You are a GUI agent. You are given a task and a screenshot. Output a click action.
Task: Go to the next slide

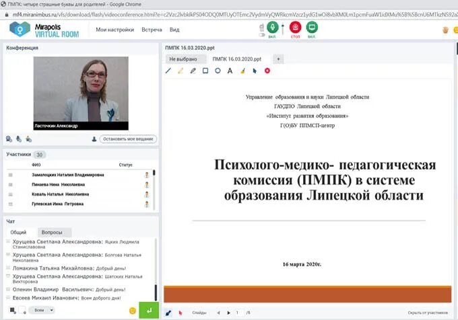click(x=228, y=313)
